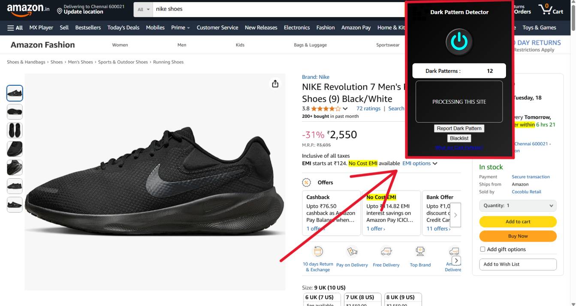This screenshot has height=306, width=576.
Task: Click the Blacklist button
Action: 459,138
